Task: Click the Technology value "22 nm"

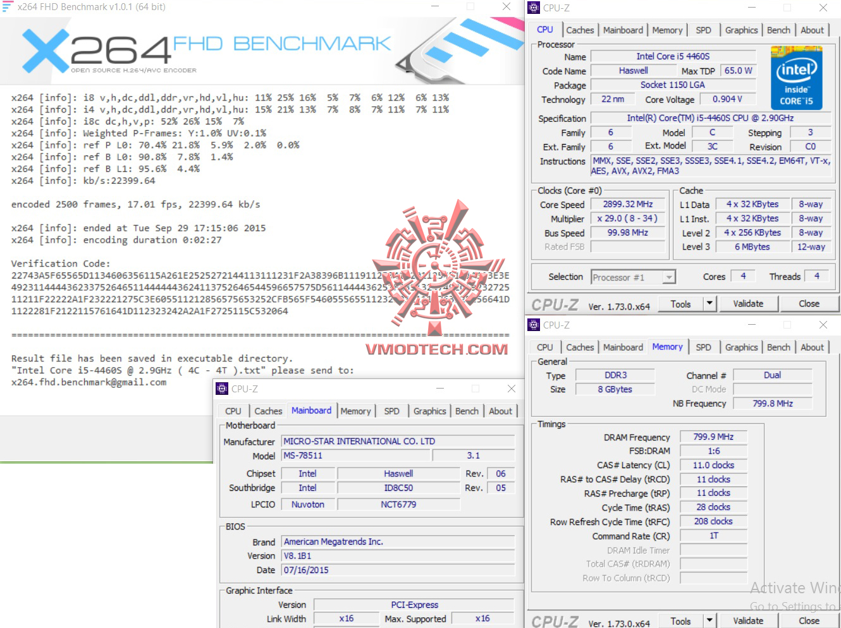Action: [x=612, y=99]
